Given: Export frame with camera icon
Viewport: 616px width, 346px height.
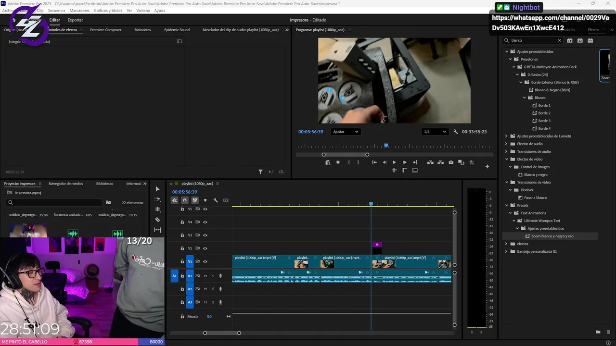Looking at the screenshot, I should [451, 162].
